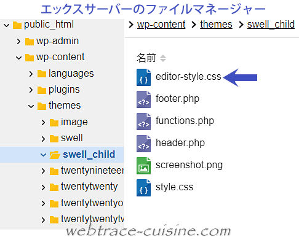Screen dimensions: 299x240
Task: Expand the twentynineteen folder
Action: 43,171
